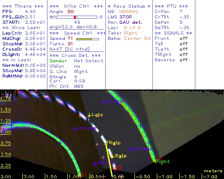Click the red G1 marker label
This screenshot has width=224, height=179.
pyautogui.click(x=83, y=175)
